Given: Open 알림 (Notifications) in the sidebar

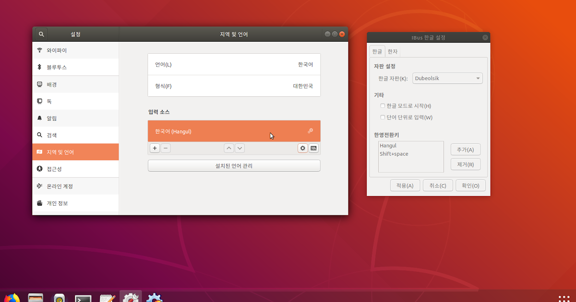Looking at the screenshot, I should tap(75, 118).
